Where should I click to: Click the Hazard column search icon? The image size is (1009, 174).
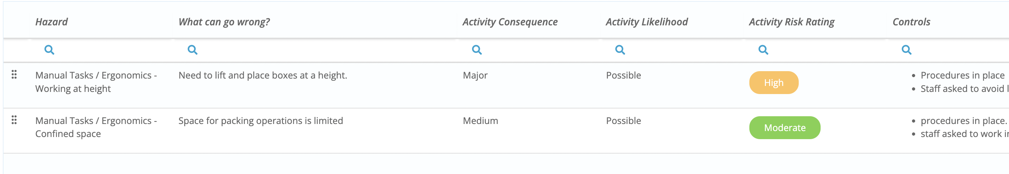pyautogui.click(x=49, y=50)
